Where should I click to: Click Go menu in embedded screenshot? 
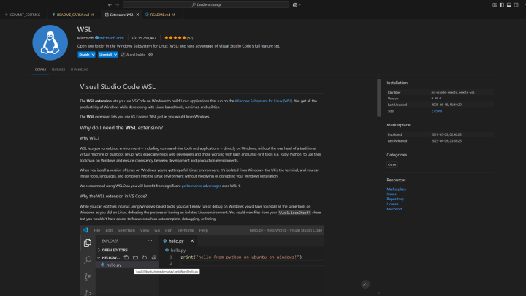coord(157,230)
